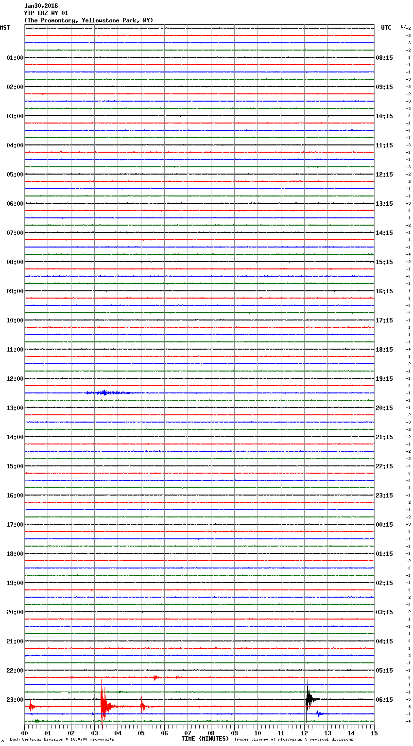Viewport: 413px width, 746px height.
Task: Click the date label Jan30,2016
Action: point(41,6)
